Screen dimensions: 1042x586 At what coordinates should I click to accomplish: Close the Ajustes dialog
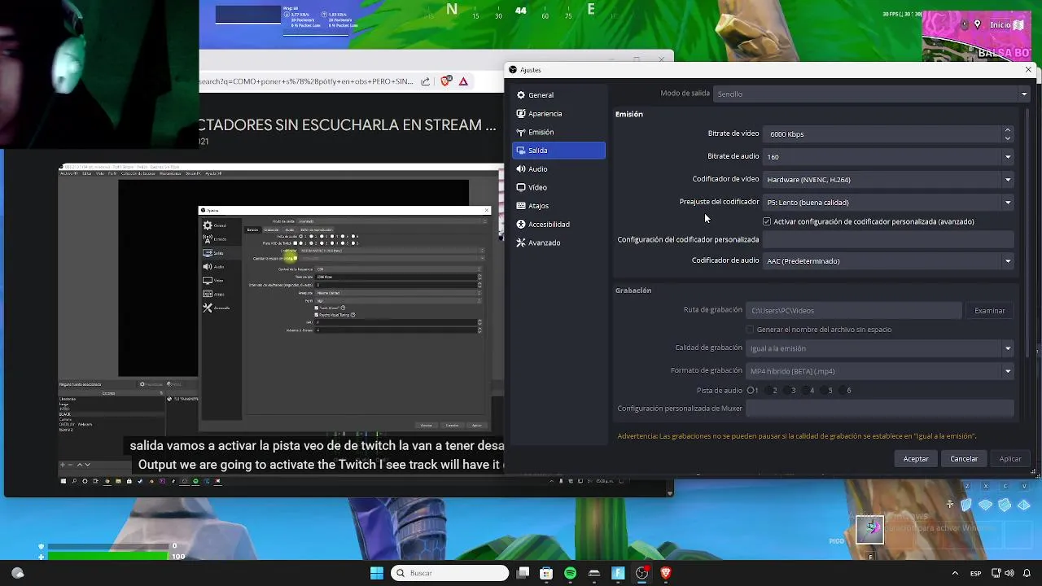pyautogui.click(x=1028, y=70)
